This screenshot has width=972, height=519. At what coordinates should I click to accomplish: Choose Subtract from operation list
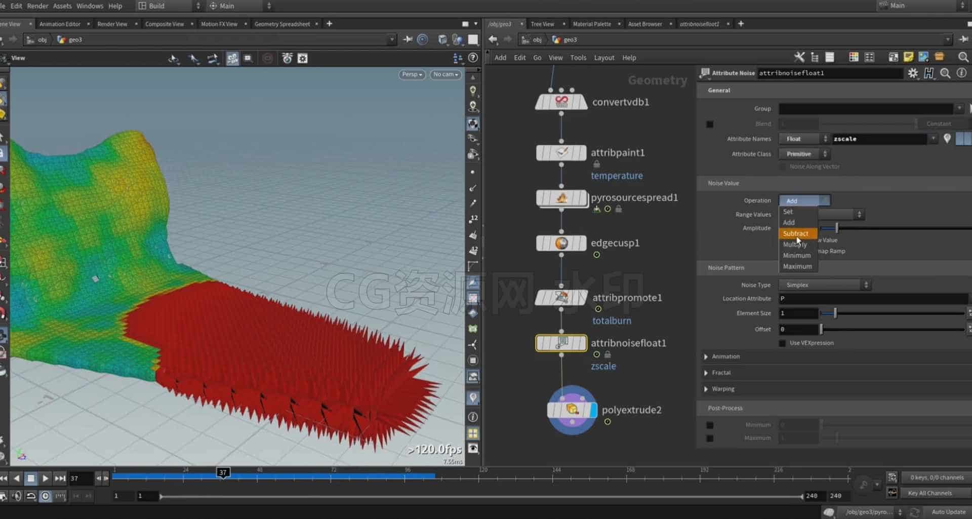pyautogui.click(x=797, y=233)
